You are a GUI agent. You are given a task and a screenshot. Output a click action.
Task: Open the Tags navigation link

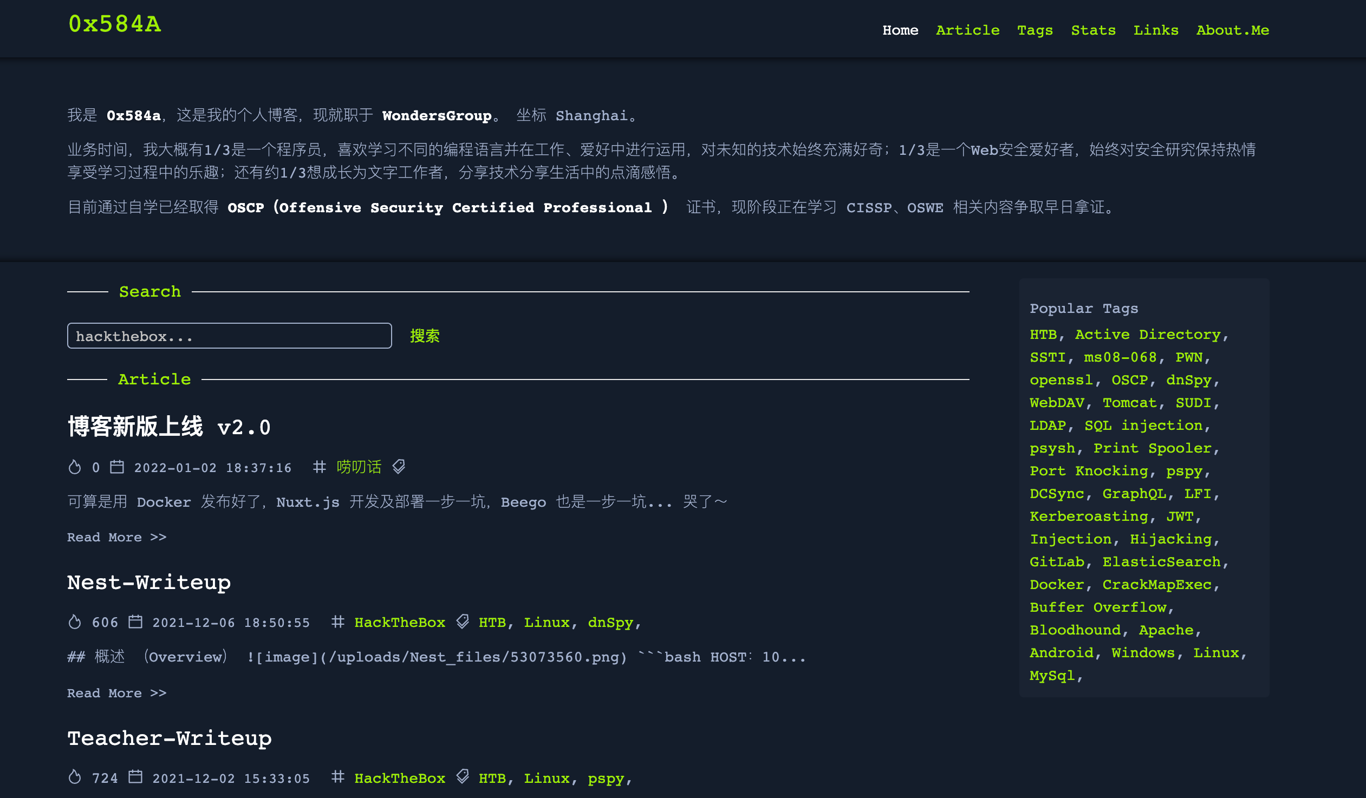[x=1035, y=30]
